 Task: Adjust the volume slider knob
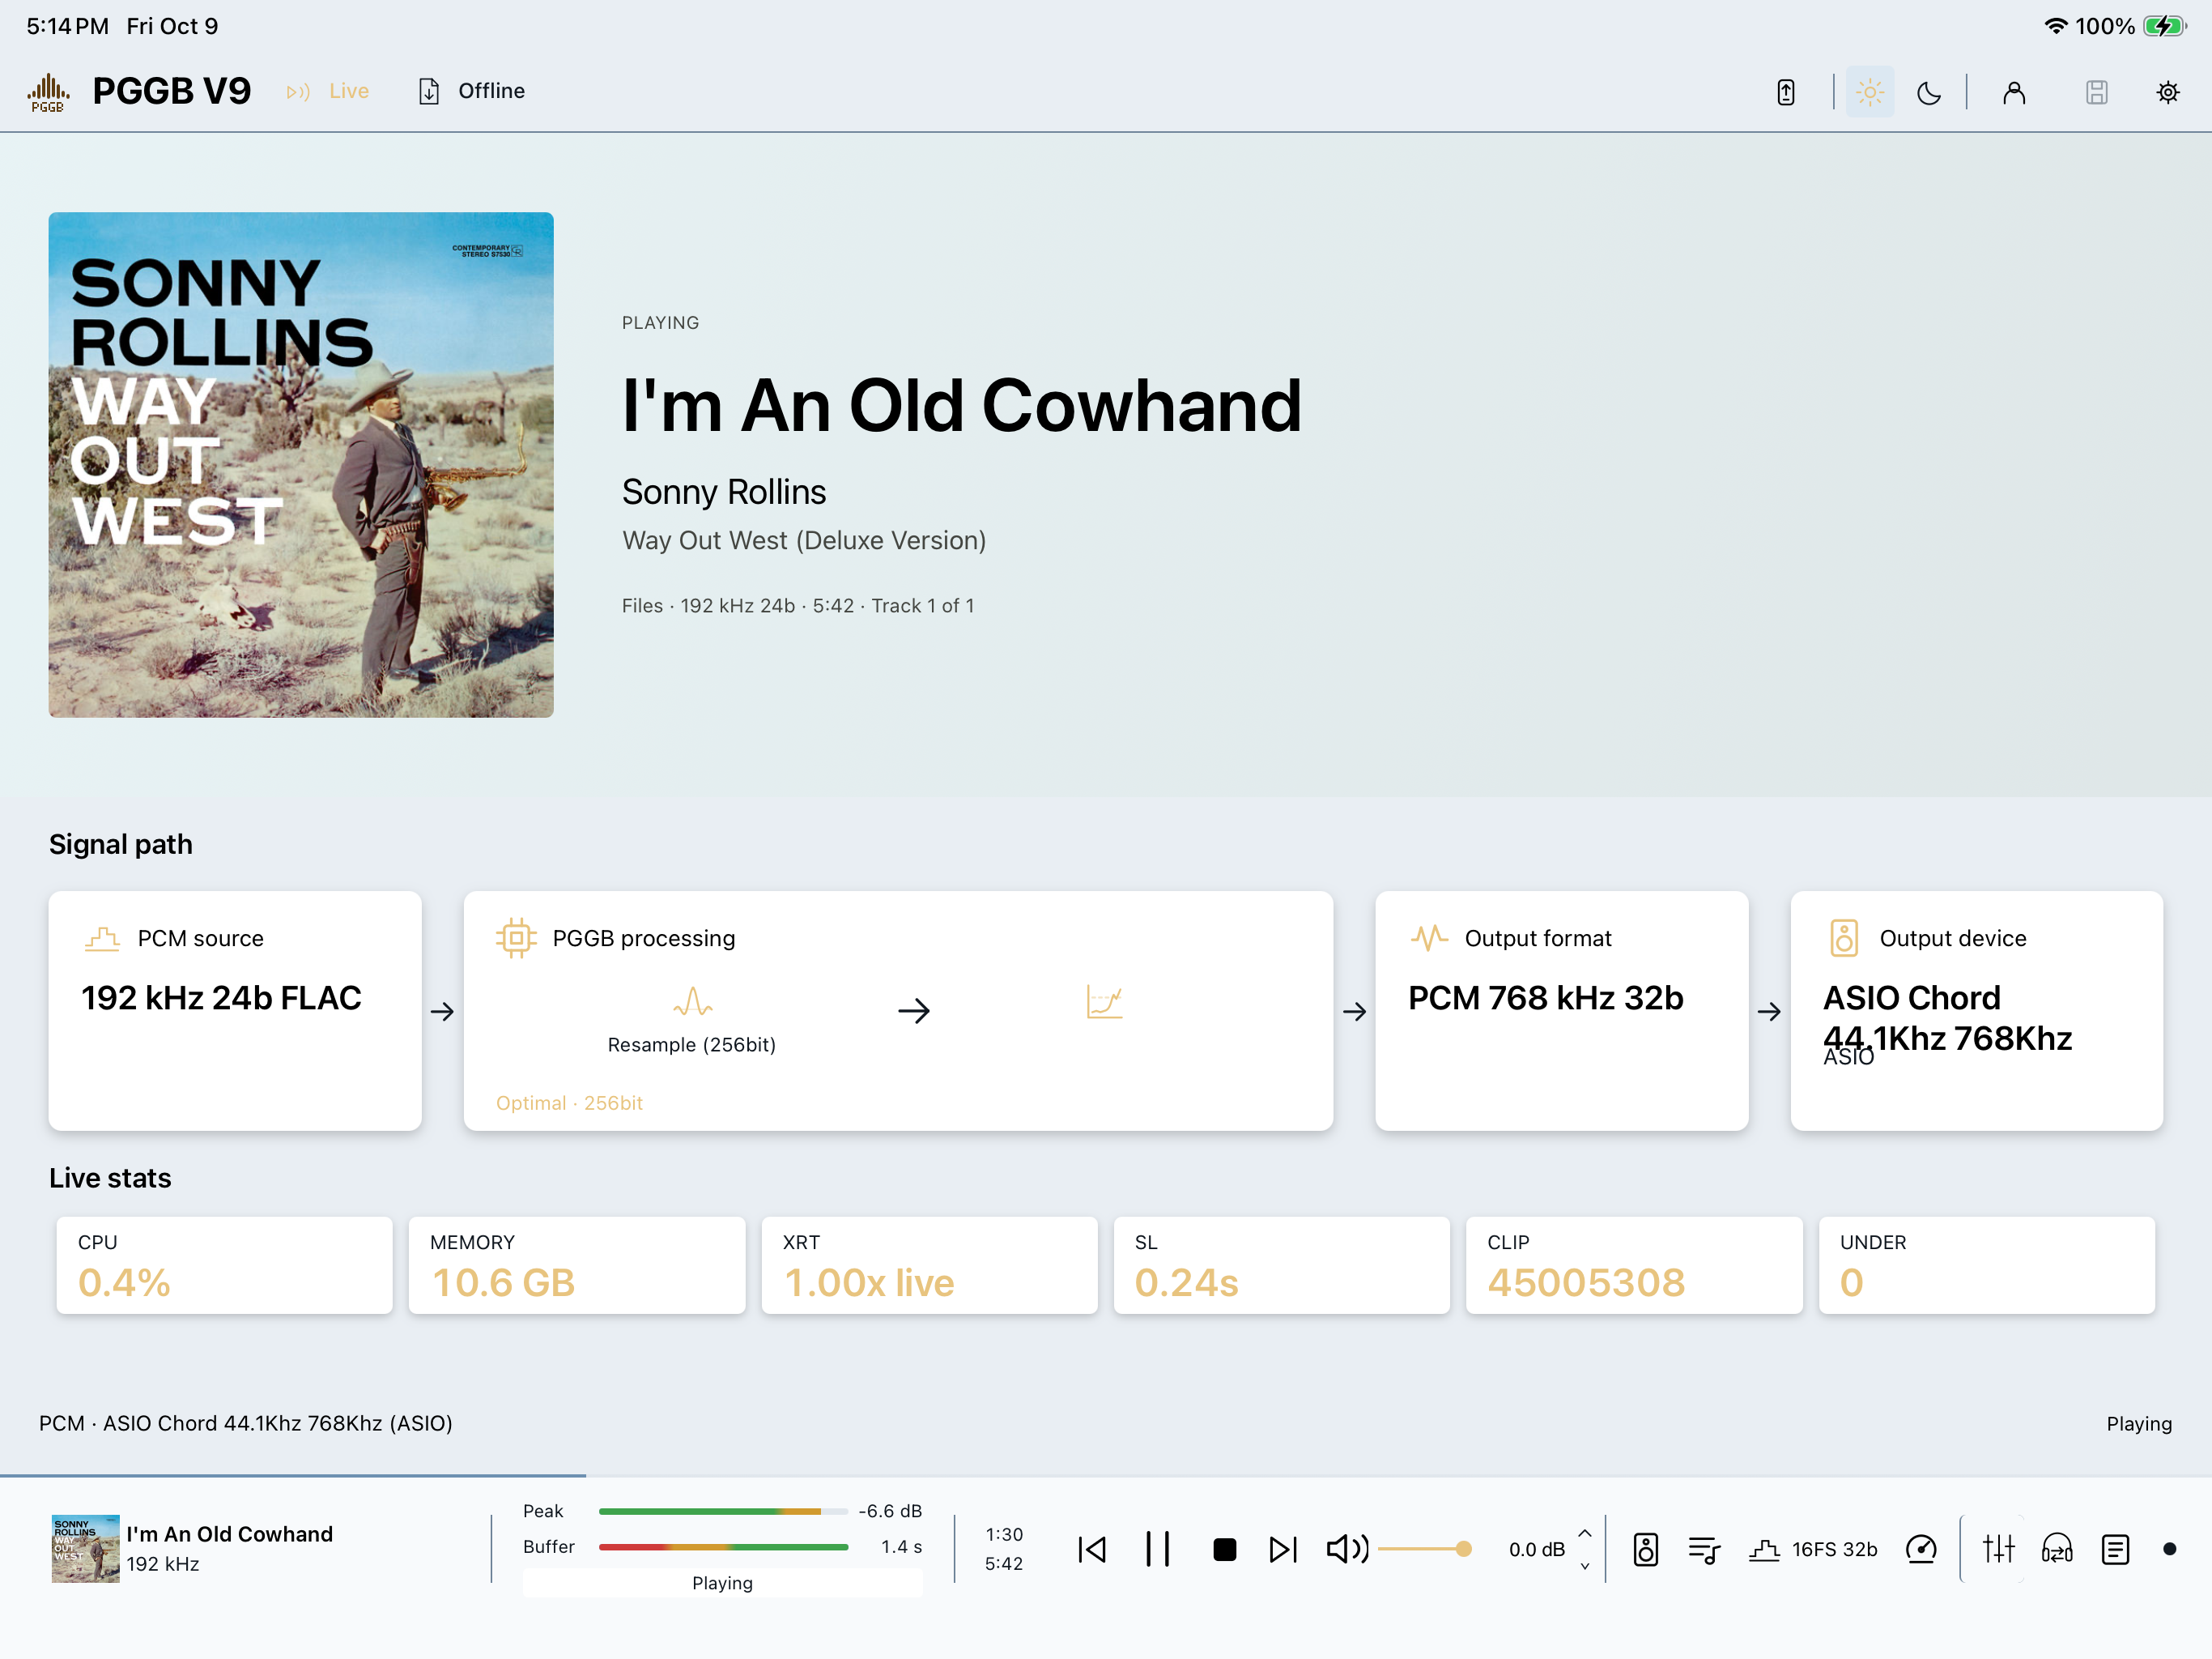click(x=1463, y=1549)
